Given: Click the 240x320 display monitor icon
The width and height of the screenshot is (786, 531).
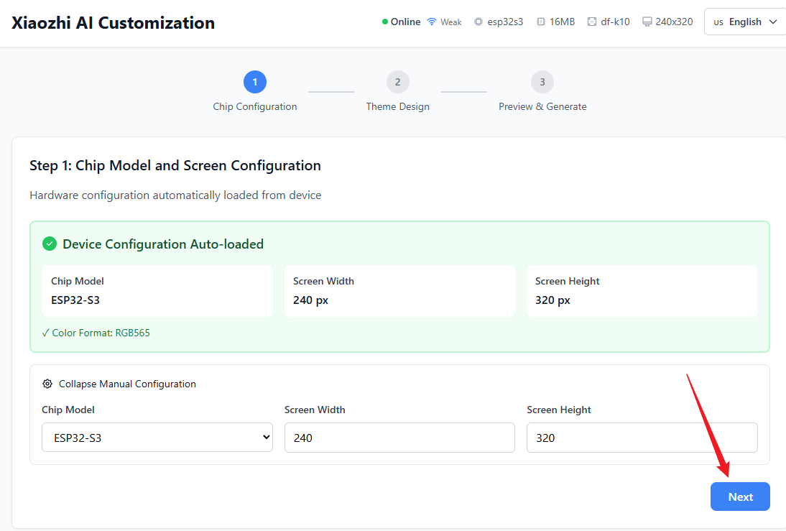Looking at the screenshot, I should click(647, 22).
